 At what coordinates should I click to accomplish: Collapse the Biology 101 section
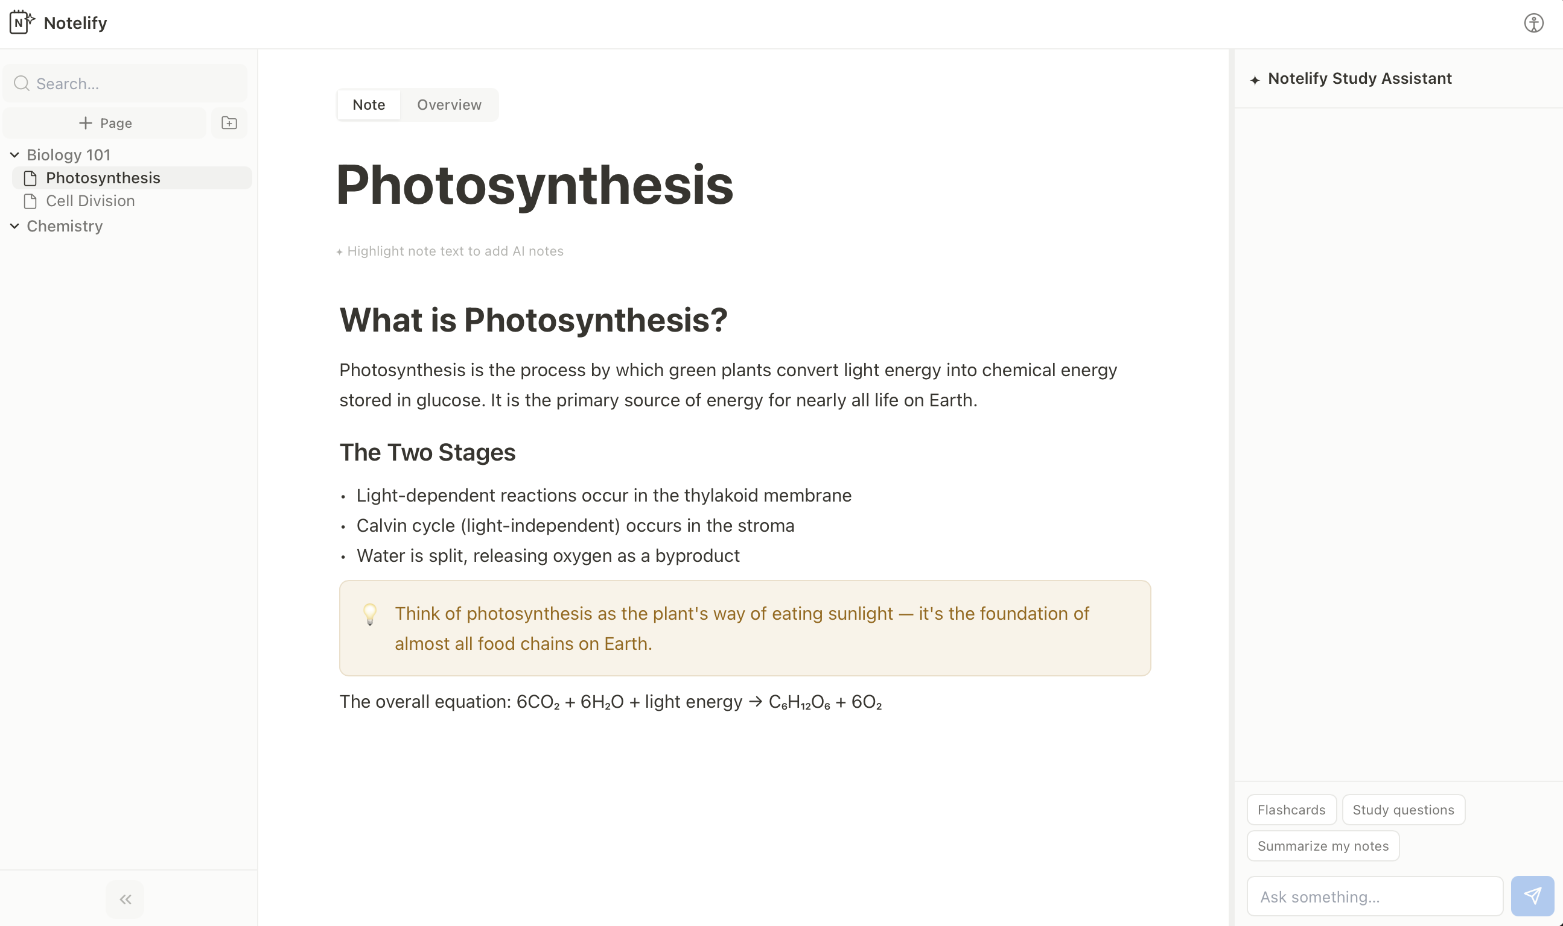(x=14, y=154)
